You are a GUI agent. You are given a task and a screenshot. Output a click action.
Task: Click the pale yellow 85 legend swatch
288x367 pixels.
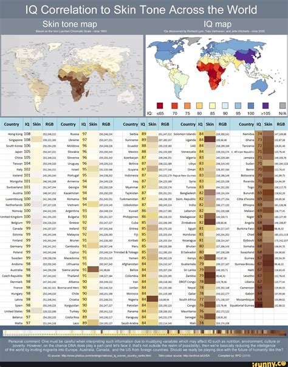(x=212, y=106)
